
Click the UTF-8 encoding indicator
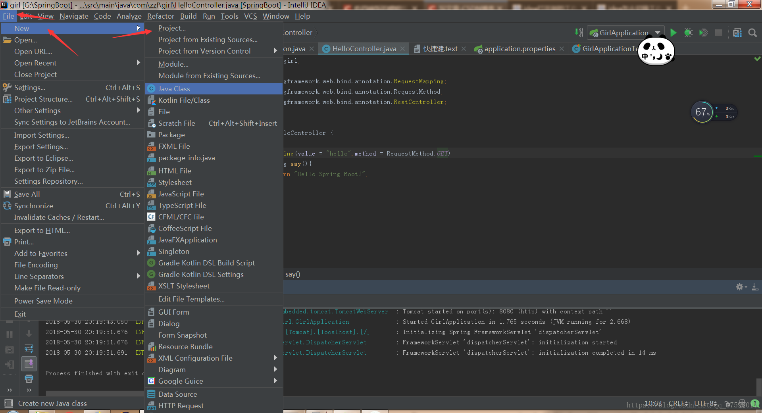[705, 403]
